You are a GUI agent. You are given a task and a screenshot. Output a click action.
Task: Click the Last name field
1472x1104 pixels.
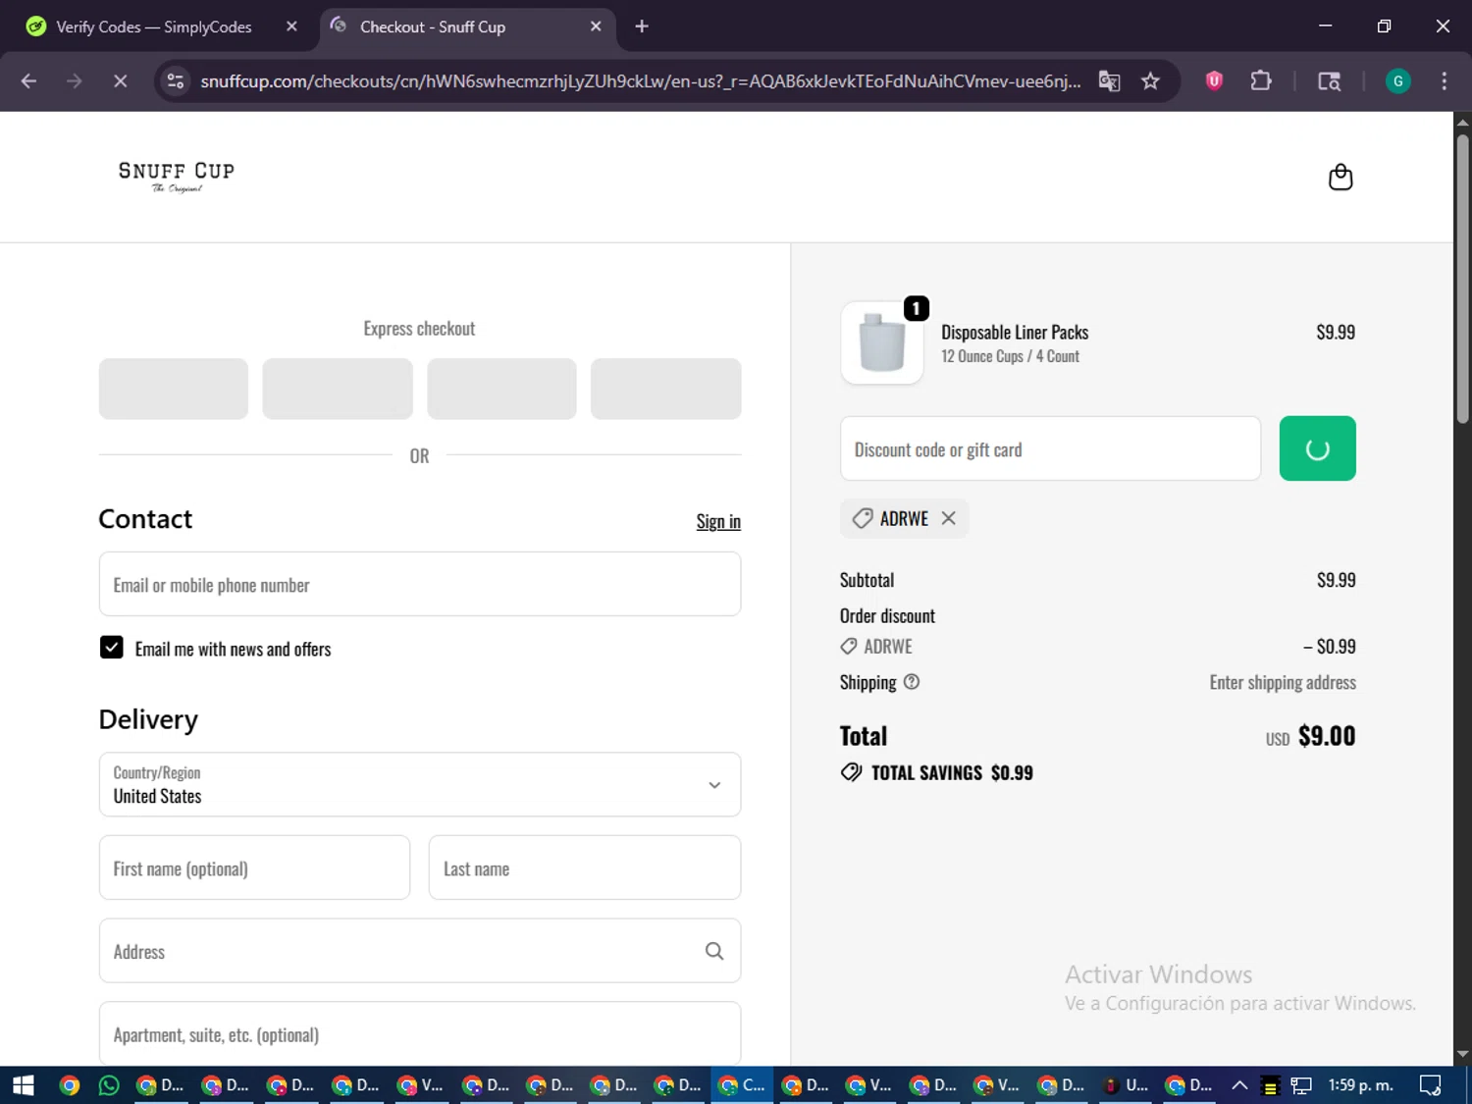(x=585, y=867)
